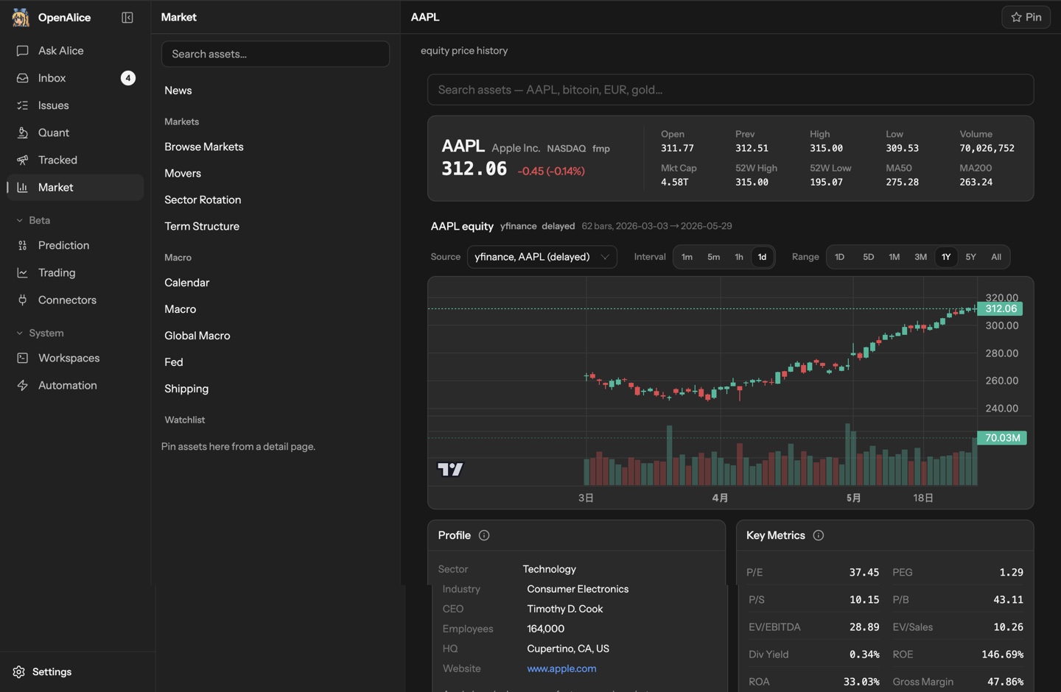The width and height of the screenshot is (1061, 692).
Task: Select Market in the sidebar
Action: (75, 187)
